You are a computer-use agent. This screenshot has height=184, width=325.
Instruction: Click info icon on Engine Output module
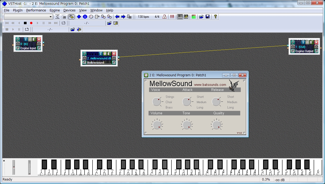(303, 42)
